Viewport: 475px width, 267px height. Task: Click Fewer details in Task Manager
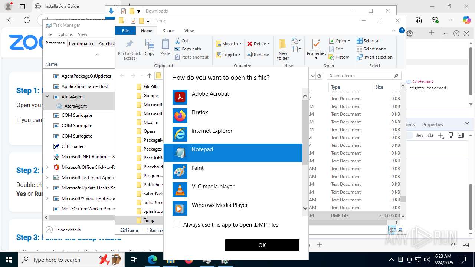pos(63,230)
